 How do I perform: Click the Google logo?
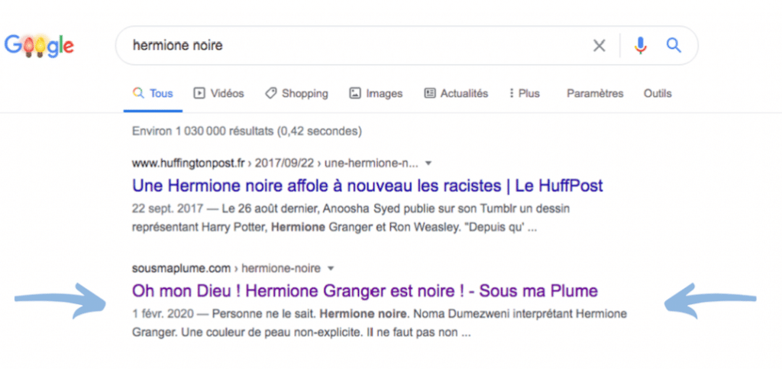pyautogui.click(x=39, y=47)
